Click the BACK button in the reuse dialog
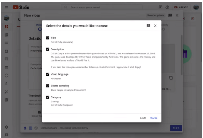The image size is (203, 138). coord(143,118)
